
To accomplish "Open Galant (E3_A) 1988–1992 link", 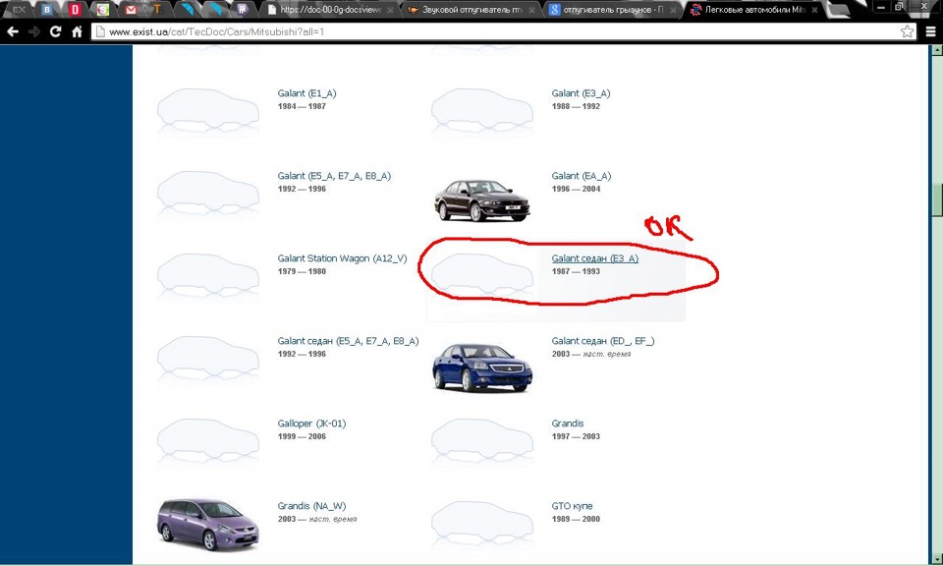I will 581,93.
